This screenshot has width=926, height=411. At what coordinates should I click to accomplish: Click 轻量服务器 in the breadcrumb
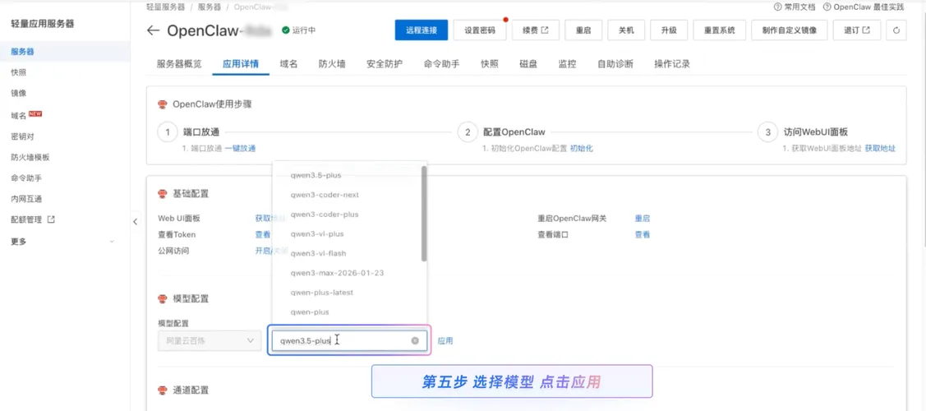[165, 7]
